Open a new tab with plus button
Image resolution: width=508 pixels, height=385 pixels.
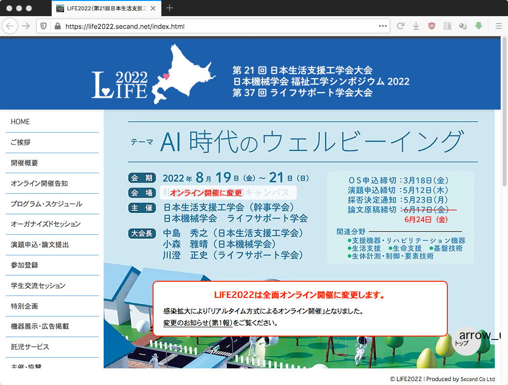point(170,8)
